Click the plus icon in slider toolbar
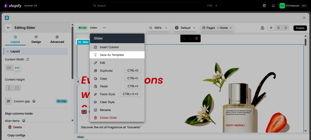 coord(184,38)
